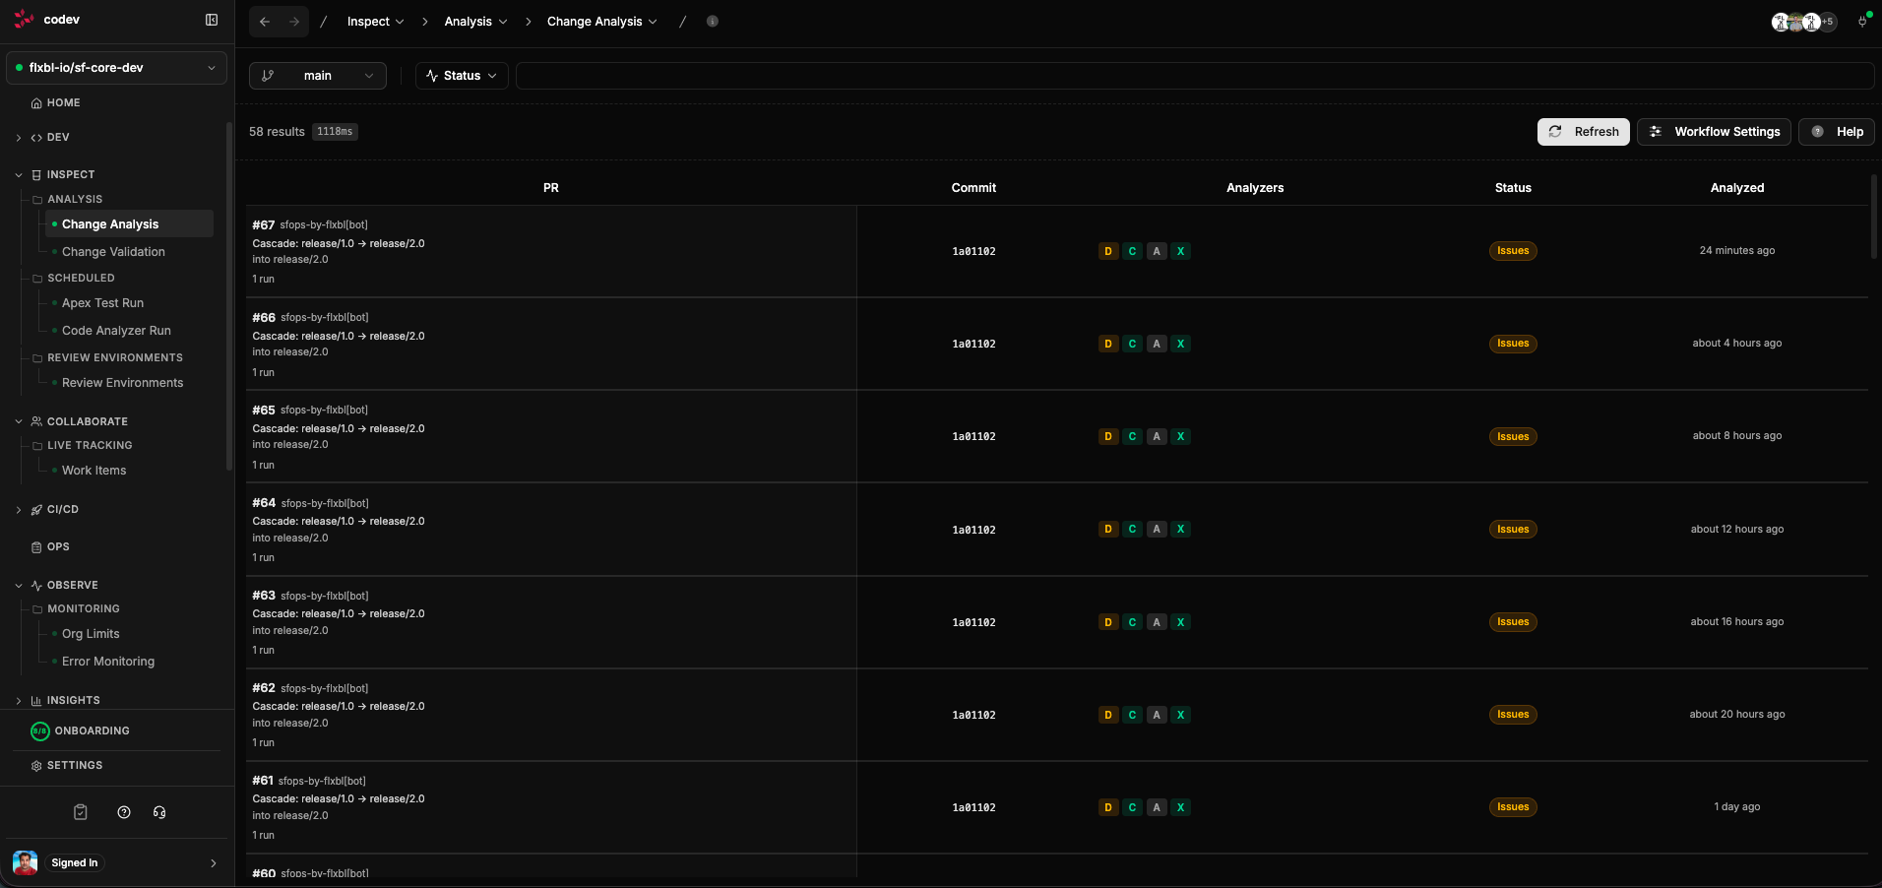Open the clipboard checklist icon near sidebar bottom
This screenshot has width=1882, height=888.
pos(80,812)
